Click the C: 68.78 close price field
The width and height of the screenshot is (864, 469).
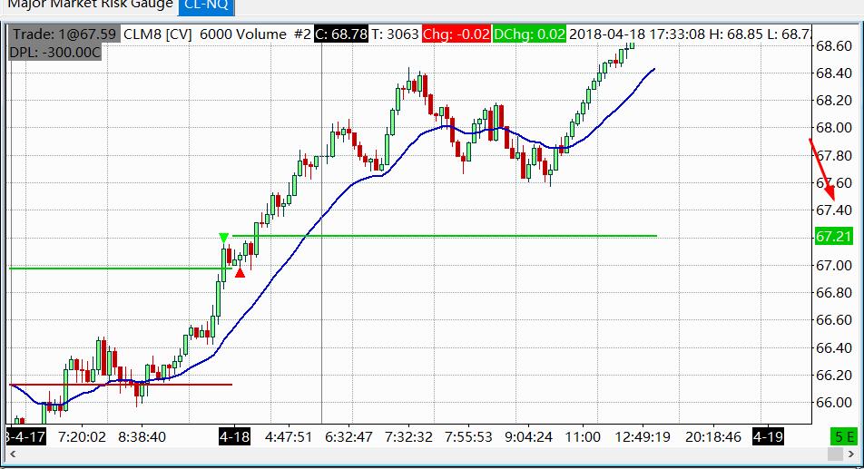[341, 34]
